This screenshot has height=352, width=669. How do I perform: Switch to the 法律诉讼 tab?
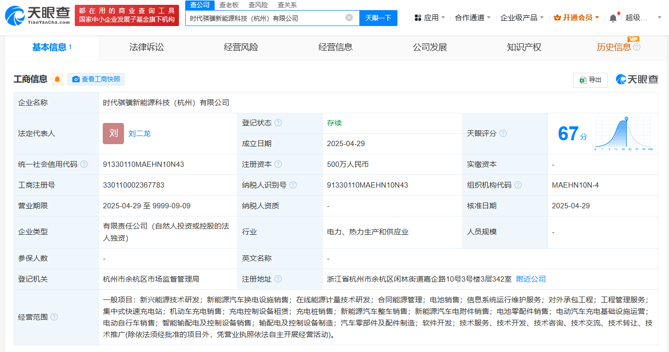click(x=147, y=47)
